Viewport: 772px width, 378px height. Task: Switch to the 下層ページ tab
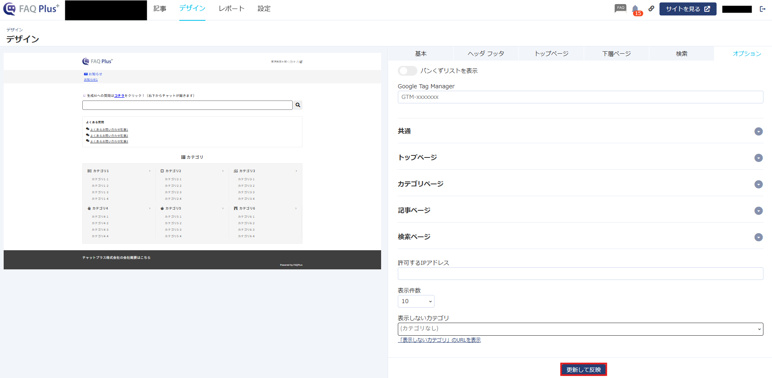coord(616,54)
